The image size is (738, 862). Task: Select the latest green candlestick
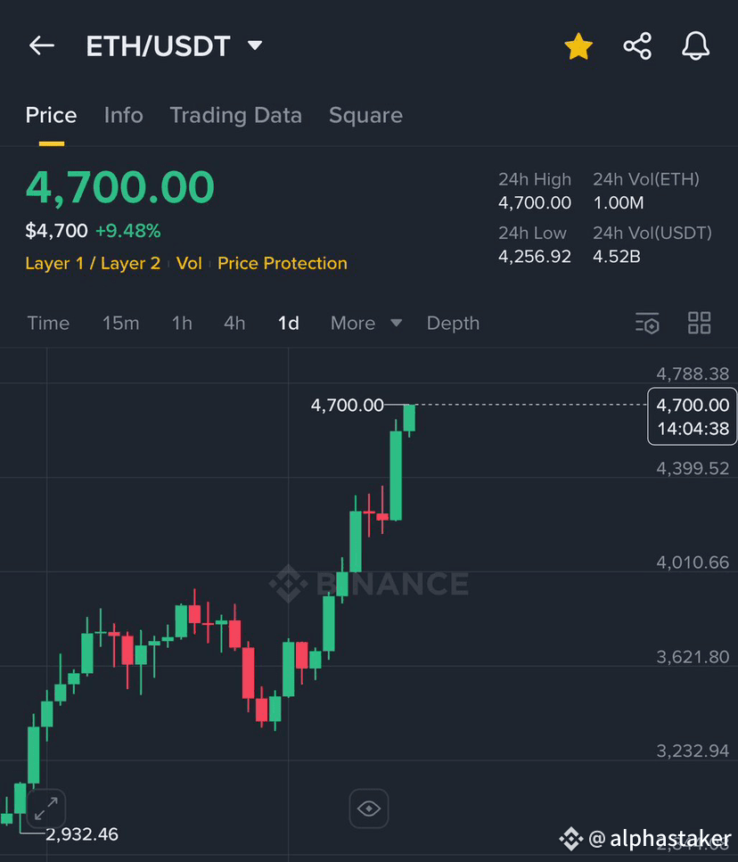(409, 418)
